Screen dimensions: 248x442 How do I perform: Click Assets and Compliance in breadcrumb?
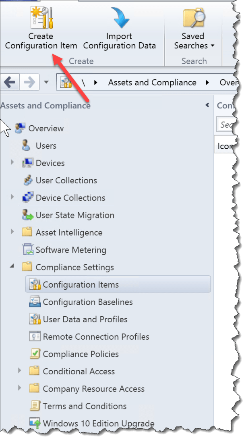[152, 83]
